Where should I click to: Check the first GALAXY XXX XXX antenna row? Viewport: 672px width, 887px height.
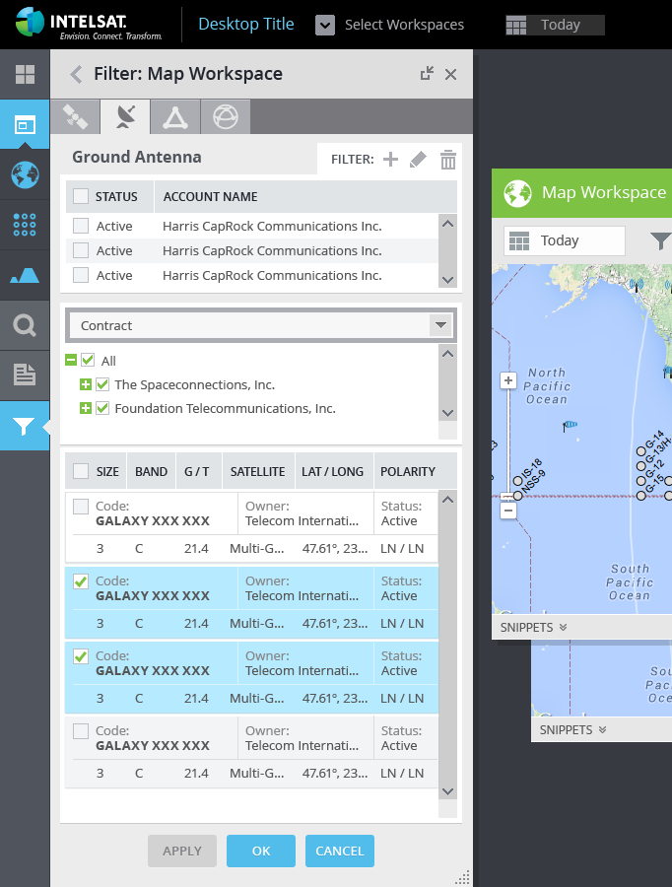click(x=81, y=506)
